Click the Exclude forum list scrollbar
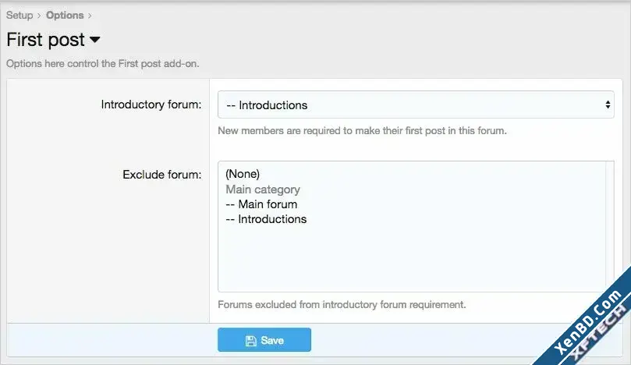 [610, 227]
